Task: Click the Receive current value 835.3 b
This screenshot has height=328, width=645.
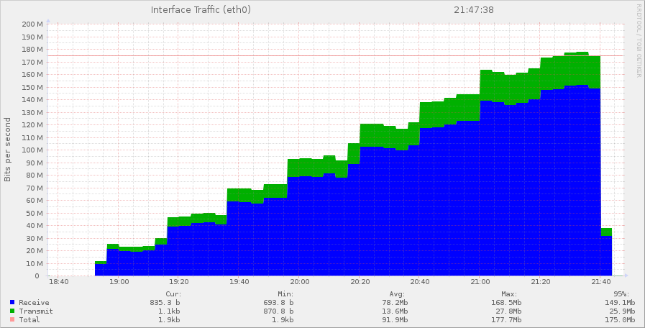Action: tap(165, 303)
